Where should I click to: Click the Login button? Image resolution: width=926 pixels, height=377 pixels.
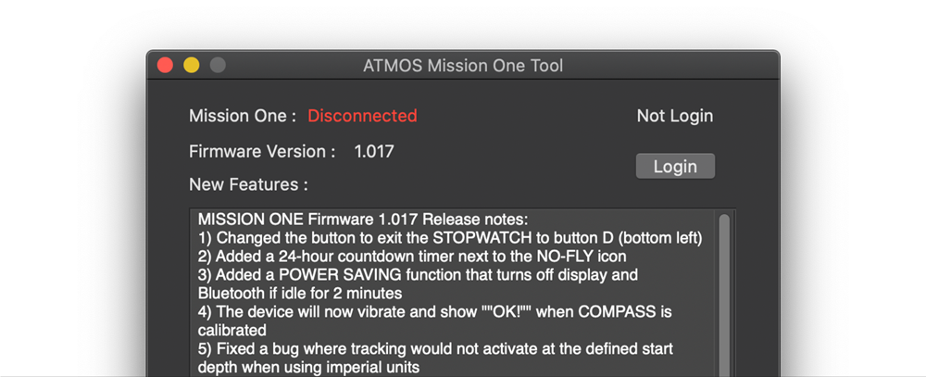[675, 166]
